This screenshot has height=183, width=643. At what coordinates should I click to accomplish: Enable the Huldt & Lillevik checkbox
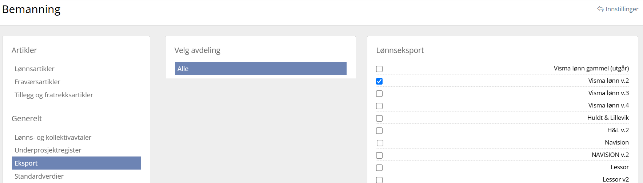click(x=379, y=118)
